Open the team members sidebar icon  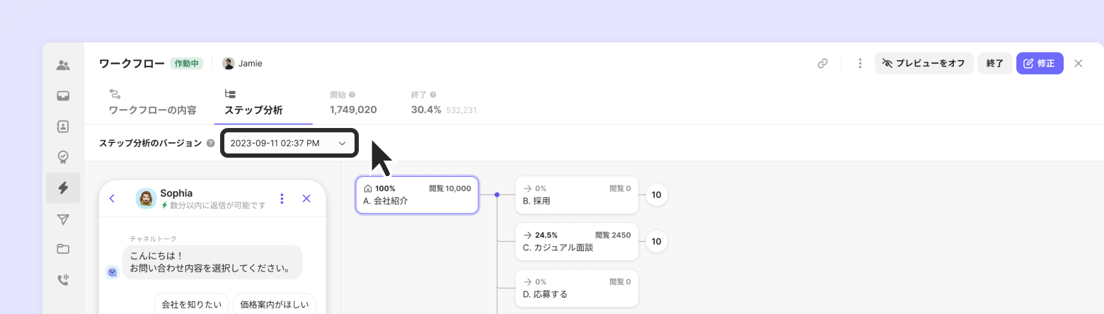(63, 66)
